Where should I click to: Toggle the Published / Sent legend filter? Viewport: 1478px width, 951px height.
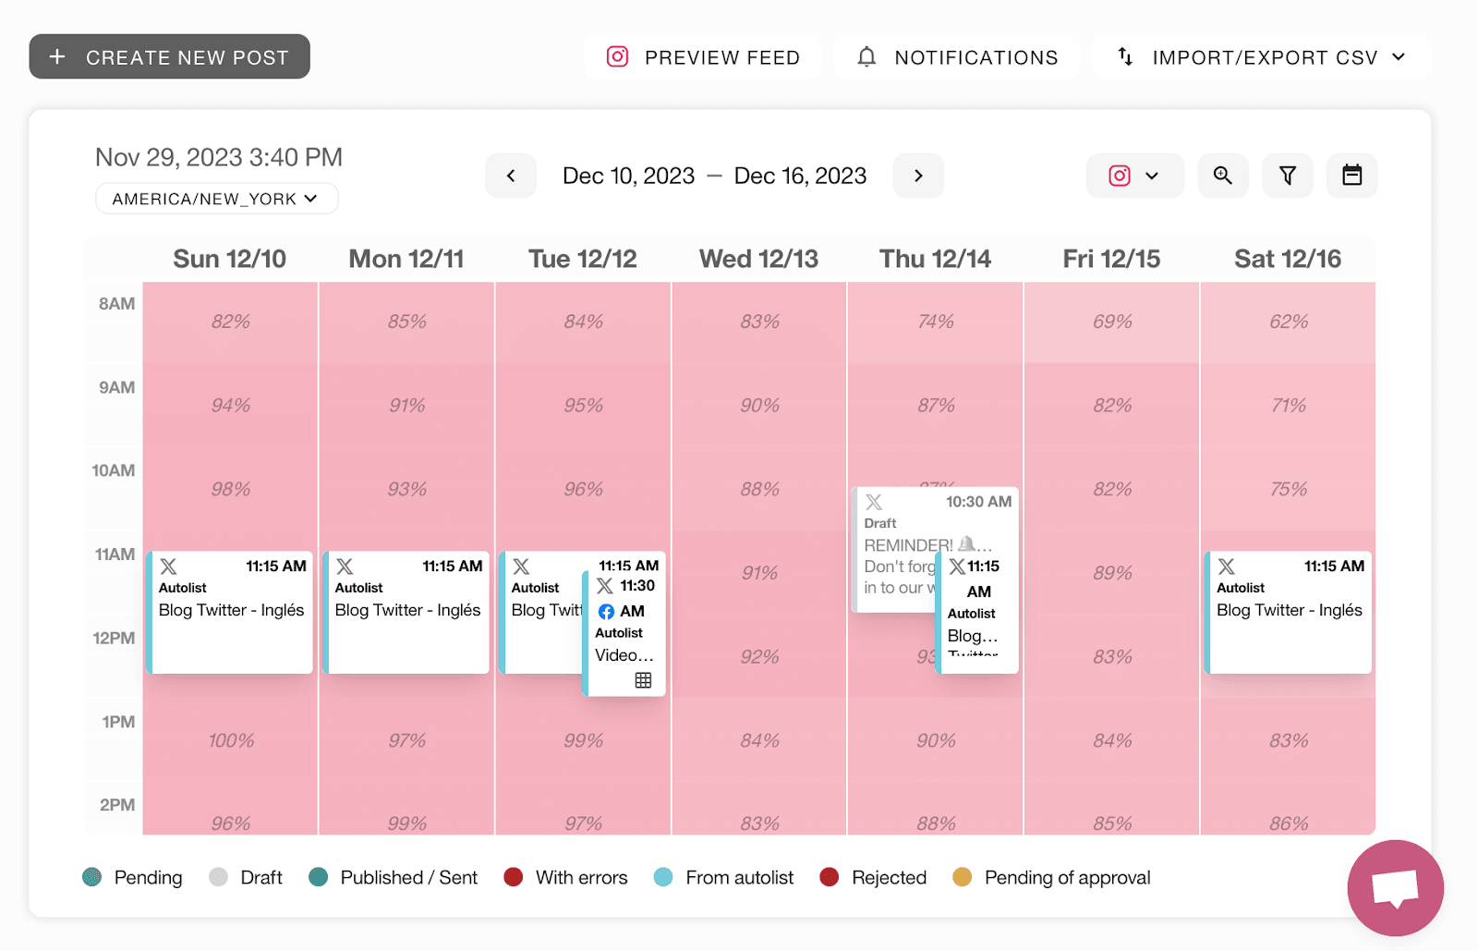click(x=319, y=877)
